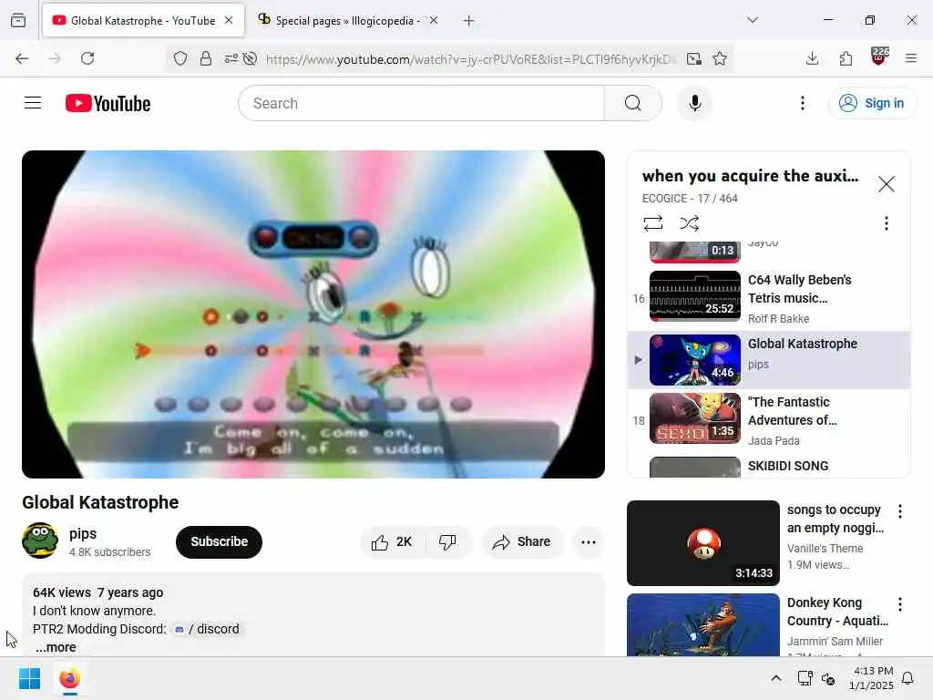The height and width of the screenshot is (700, 933).
Task: Open Donkey Kong Country Aquatic suggestion thumbnail
Action: click(x=702, y=625)
